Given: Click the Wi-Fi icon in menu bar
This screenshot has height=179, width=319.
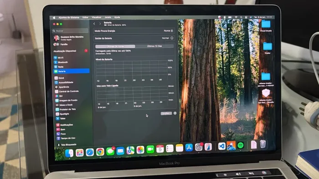Looking at the screenshot, I should [x=236, y=17].
